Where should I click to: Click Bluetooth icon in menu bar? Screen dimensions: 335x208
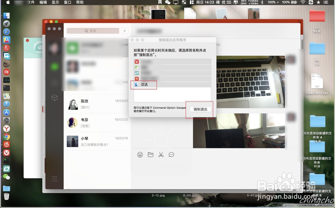[x=262, y=2]
